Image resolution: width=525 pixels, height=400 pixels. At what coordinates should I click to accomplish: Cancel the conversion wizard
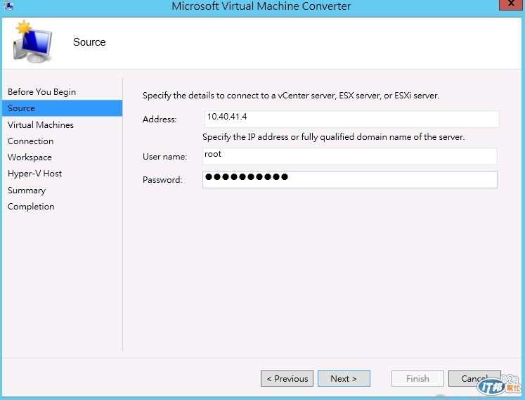(474, 379)
